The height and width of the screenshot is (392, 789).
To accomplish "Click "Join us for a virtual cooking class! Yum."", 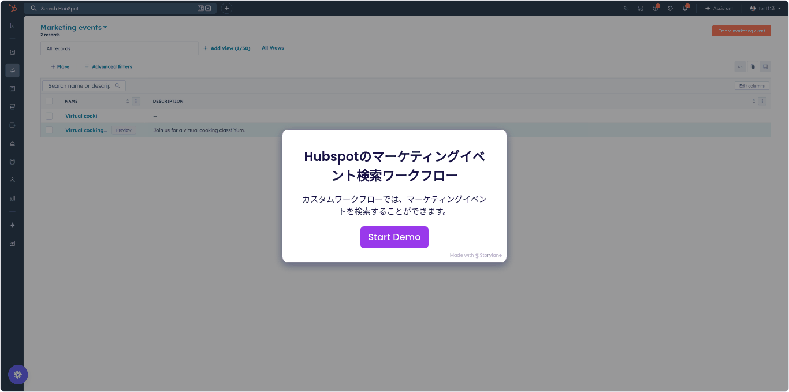I will tap(199, 130).
